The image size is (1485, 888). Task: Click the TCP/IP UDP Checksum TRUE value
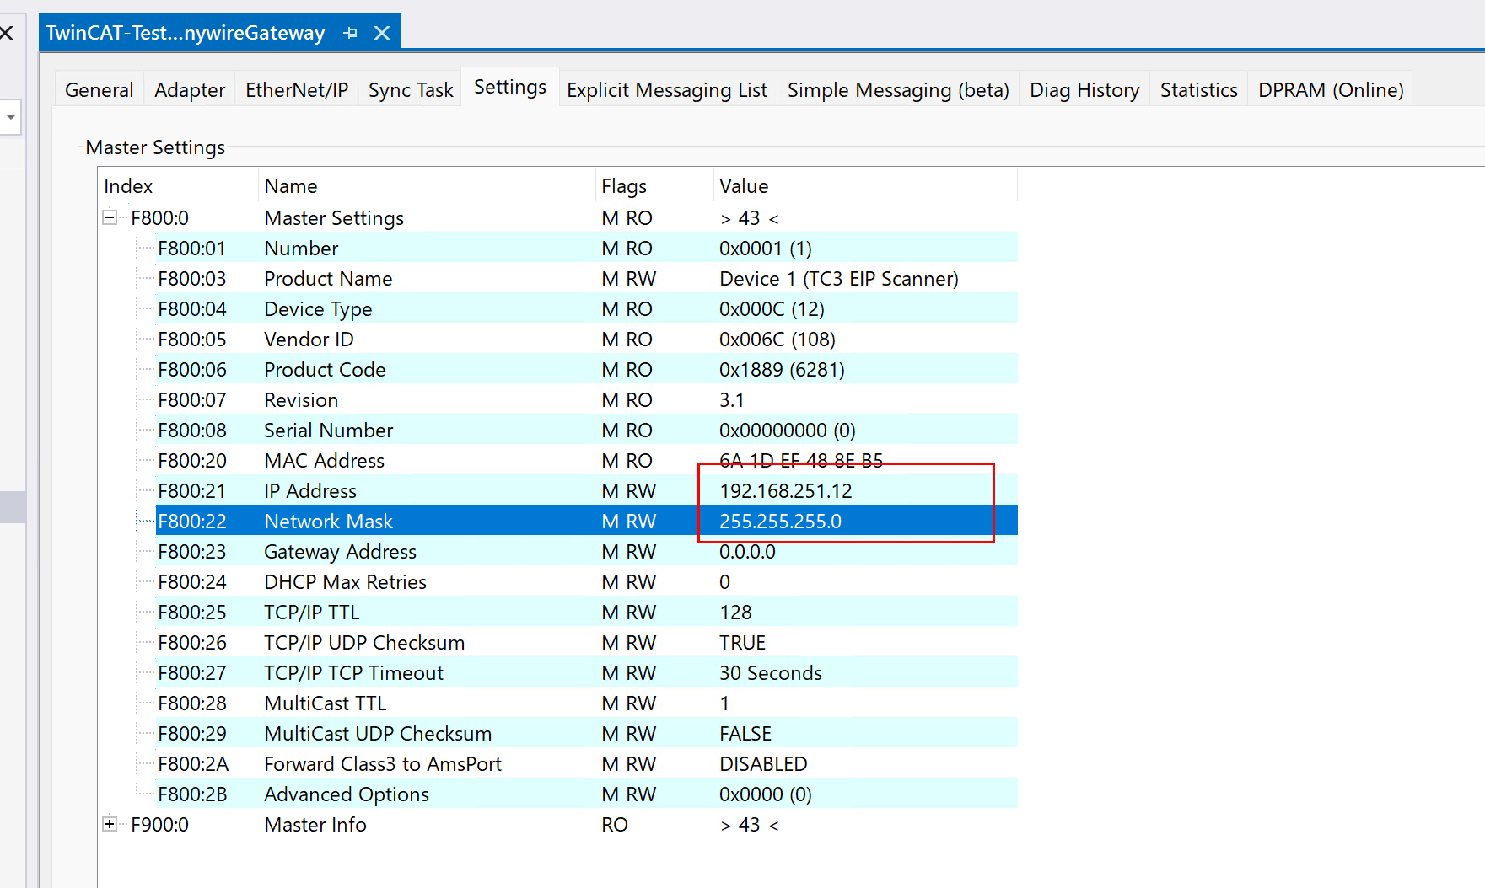[742, 643]
